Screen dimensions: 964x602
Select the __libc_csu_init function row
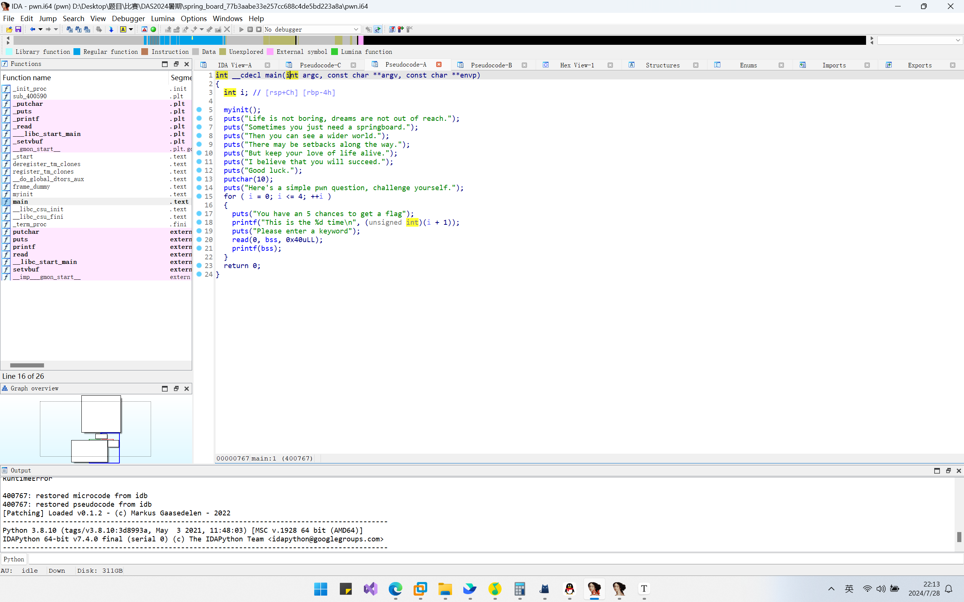[96, 209]
